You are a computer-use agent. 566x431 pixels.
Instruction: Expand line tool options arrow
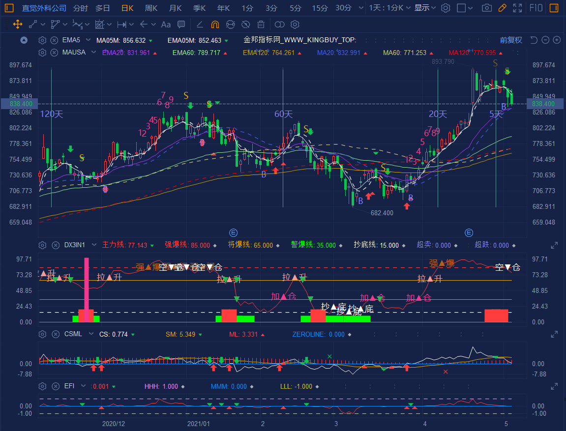pos(43,25)
